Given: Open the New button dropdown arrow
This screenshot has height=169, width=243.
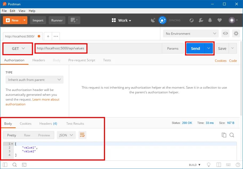Looking at the screenshot, I should [x=24, y=20].
